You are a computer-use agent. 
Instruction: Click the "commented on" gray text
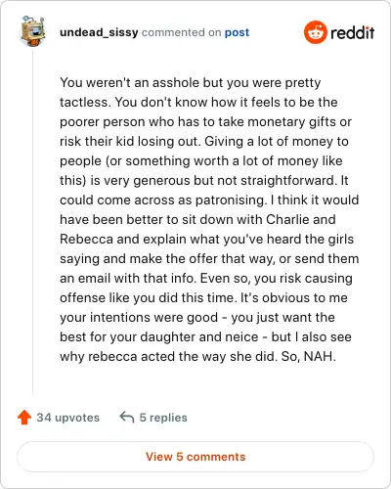(x=182, y=32)
